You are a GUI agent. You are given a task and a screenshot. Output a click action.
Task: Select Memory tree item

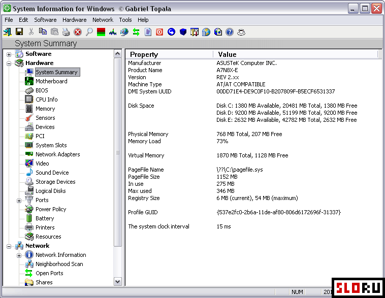point(45,109)
